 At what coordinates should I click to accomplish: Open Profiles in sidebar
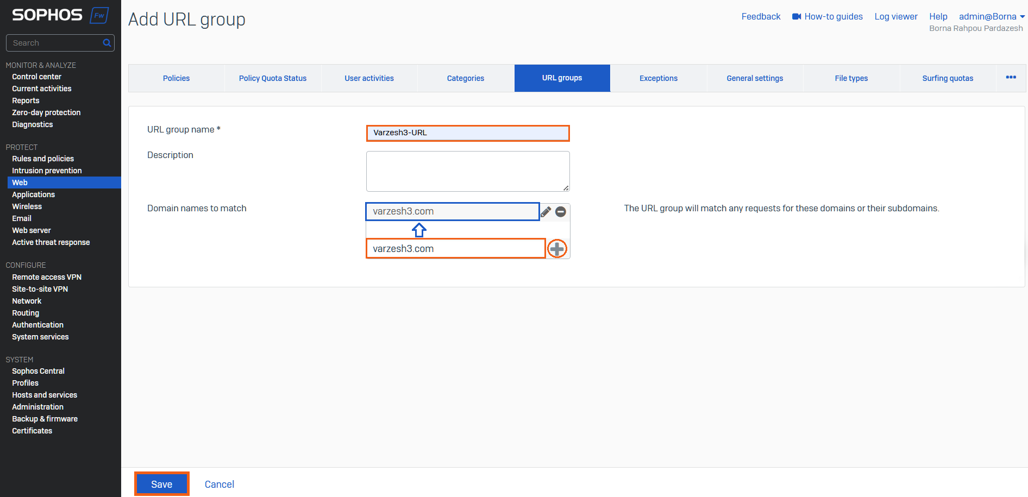25,383
